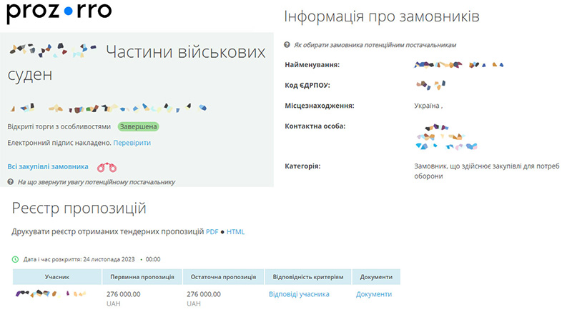
Task: Select the 'Первинна пропозиція' column header
Action: pyautogui.click(x=142, y=277)
